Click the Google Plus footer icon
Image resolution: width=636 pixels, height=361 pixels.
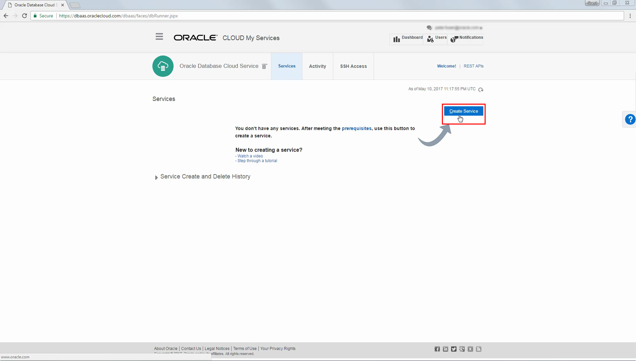pos(462,349)
